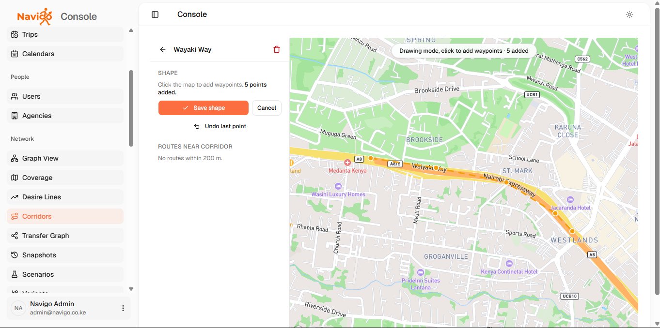The image size is (660, 328).
Task: Click the Wasini Luxury Homes map pin
Action: [338, 186]
